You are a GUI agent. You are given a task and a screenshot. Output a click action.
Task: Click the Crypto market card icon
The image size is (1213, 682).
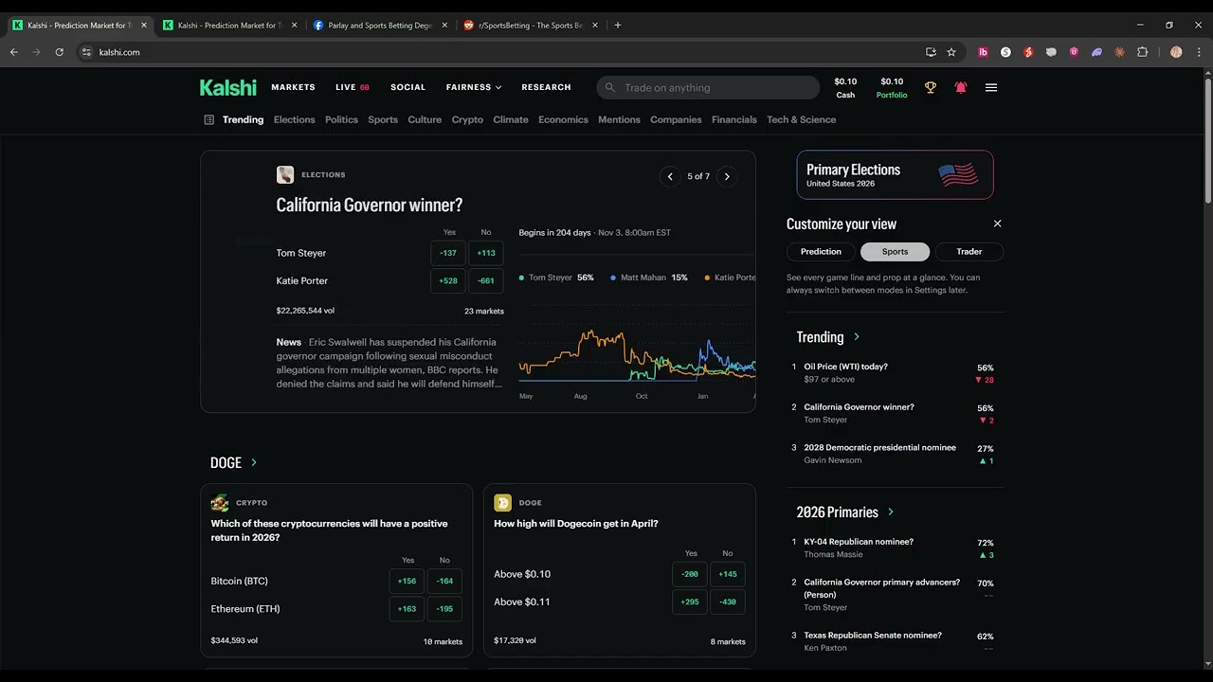point(220,503)
